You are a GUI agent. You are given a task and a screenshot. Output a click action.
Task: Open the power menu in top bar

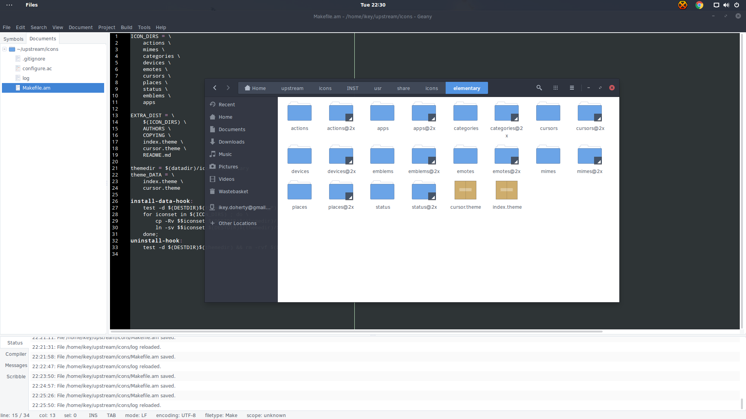click(x=737, y=5)
